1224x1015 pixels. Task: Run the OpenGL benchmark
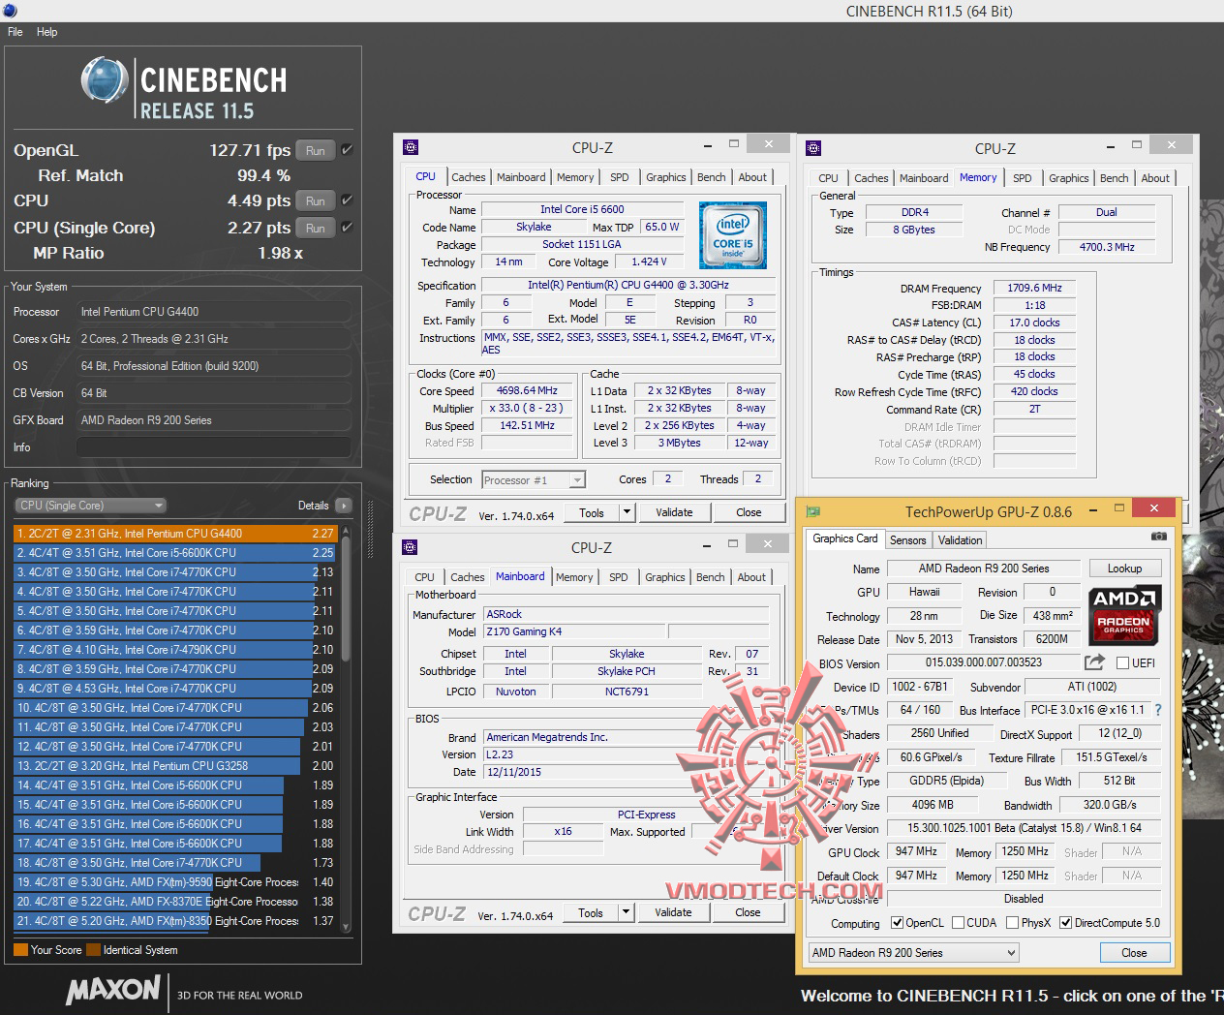tap(316, 150)
